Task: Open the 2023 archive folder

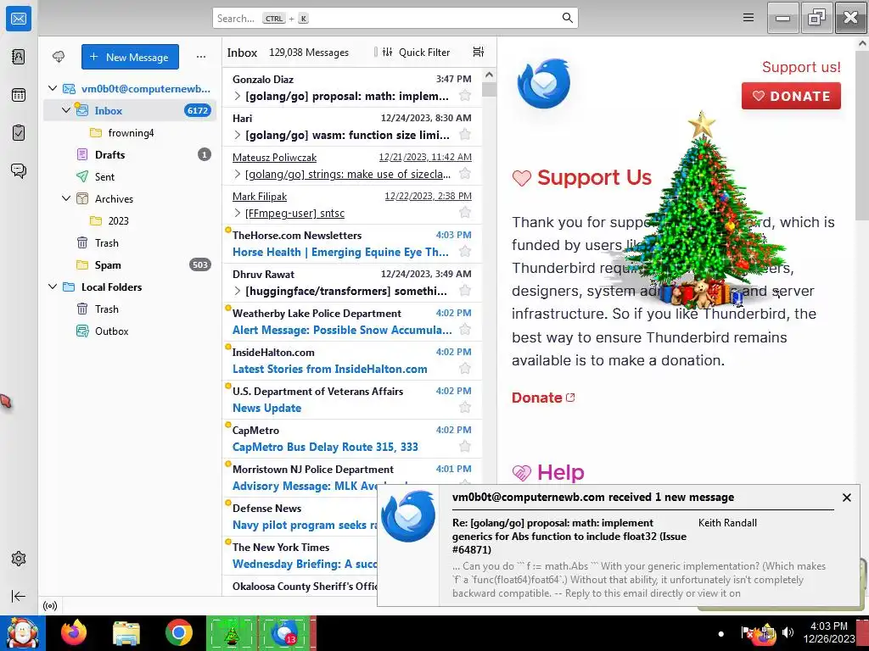Action: 130,220
